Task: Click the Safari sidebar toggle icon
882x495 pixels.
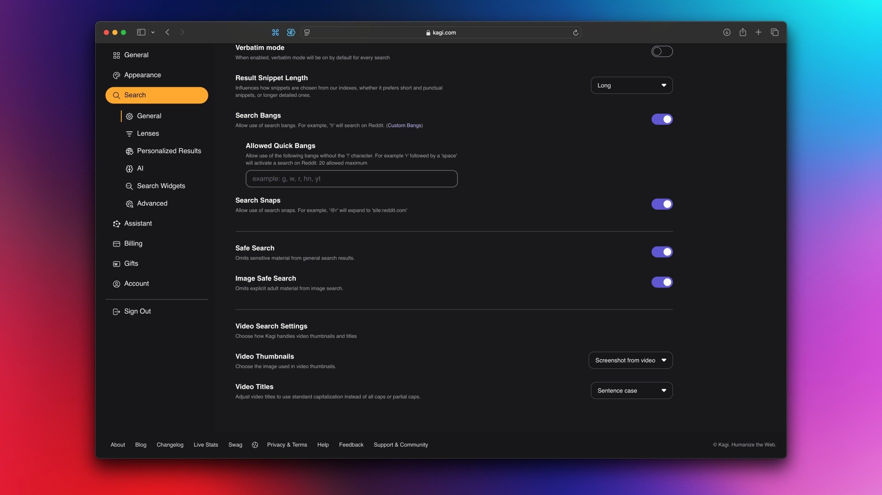Action: click(141, 32)
